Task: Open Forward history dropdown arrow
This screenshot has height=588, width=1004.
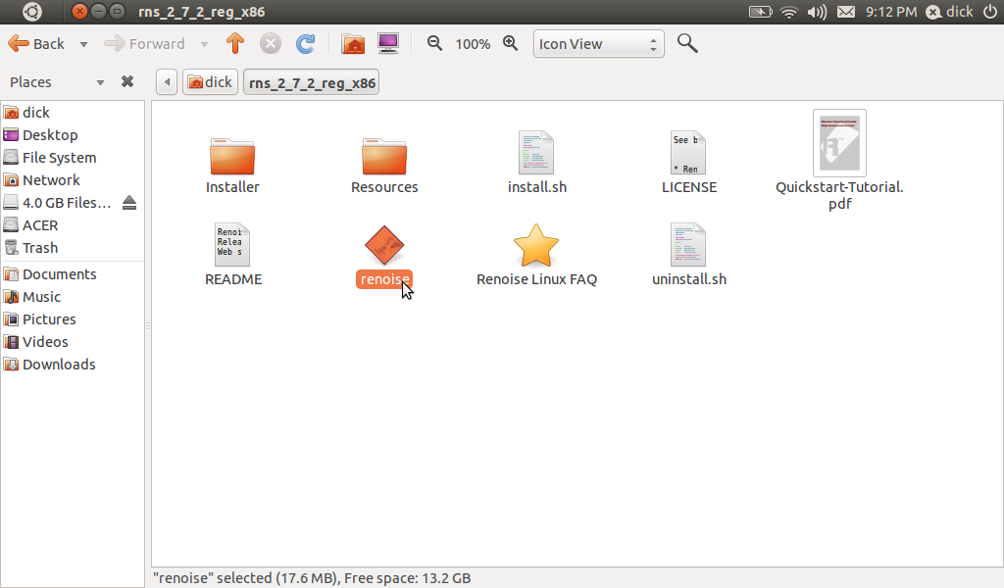Action: tap(204, 44)
